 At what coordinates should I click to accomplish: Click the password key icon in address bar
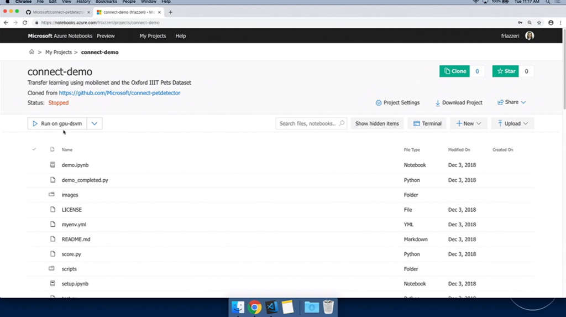click(520, 23)
